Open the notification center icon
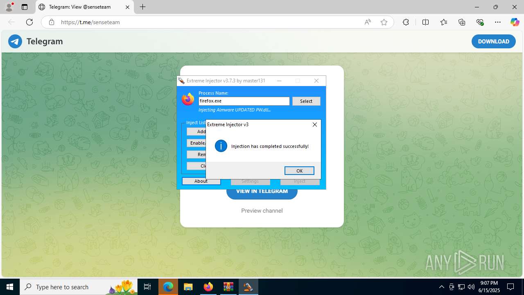 [x=510, y=287]
